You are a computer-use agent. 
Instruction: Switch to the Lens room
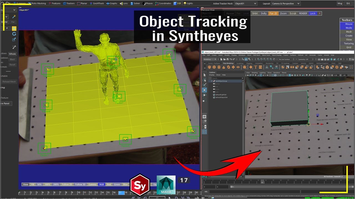(x=124, y=3)
